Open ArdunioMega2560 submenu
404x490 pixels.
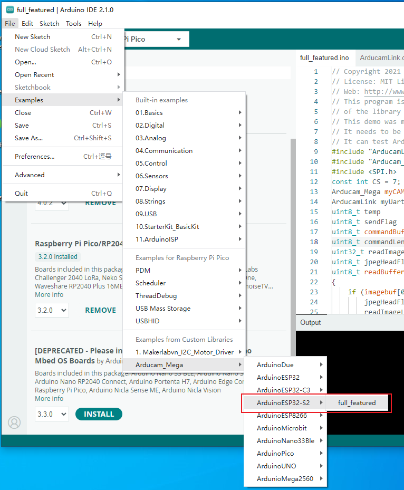click(x=285, y=479)
